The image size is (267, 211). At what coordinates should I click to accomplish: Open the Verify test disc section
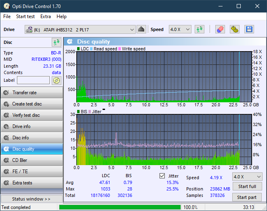click(32, 115)
